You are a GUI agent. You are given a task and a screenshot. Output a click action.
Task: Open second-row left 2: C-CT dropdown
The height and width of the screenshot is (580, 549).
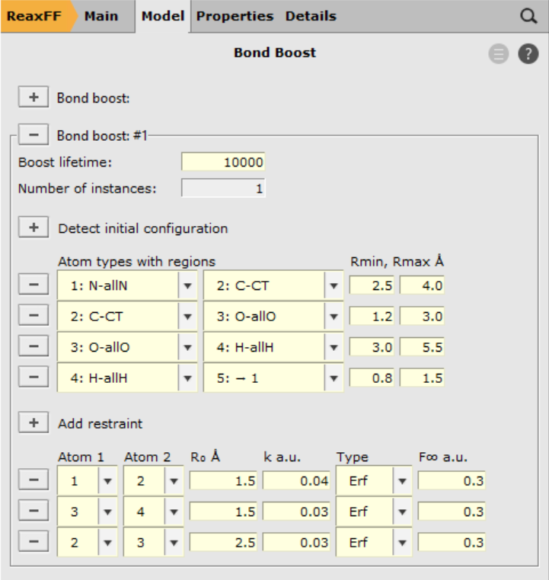pos(127,317)
